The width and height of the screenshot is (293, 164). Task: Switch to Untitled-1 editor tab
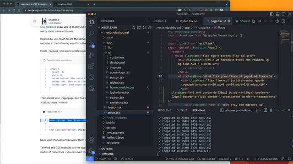[x=159, y=21]
